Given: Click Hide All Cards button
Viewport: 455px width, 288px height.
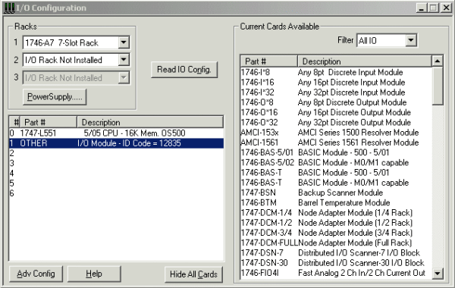Looking at the screenshot, I should coord(193,274).
